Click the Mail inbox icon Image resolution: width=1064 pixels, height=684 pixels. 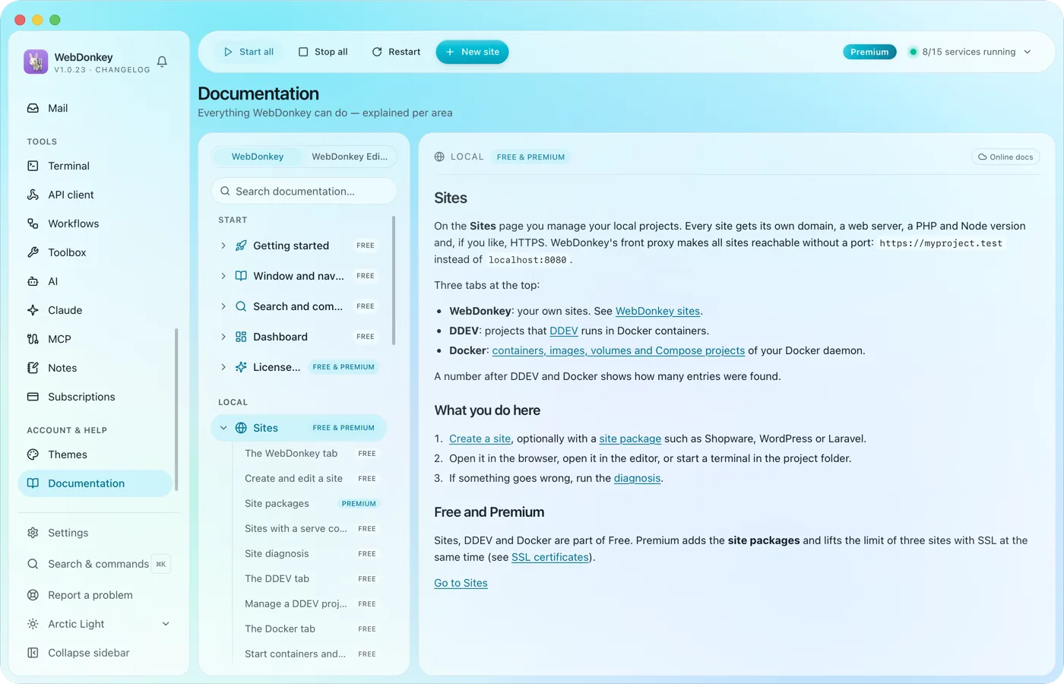tap(33, 108)
